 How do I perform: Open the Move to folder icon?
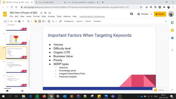point(45,13)
